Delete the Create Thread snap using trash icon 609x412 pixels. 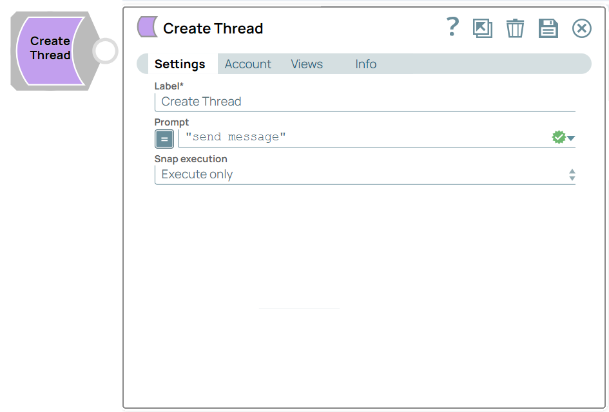(x=515, y=28)
